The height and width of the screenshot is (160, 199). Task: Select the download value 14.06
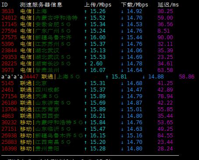pos(134,51)
